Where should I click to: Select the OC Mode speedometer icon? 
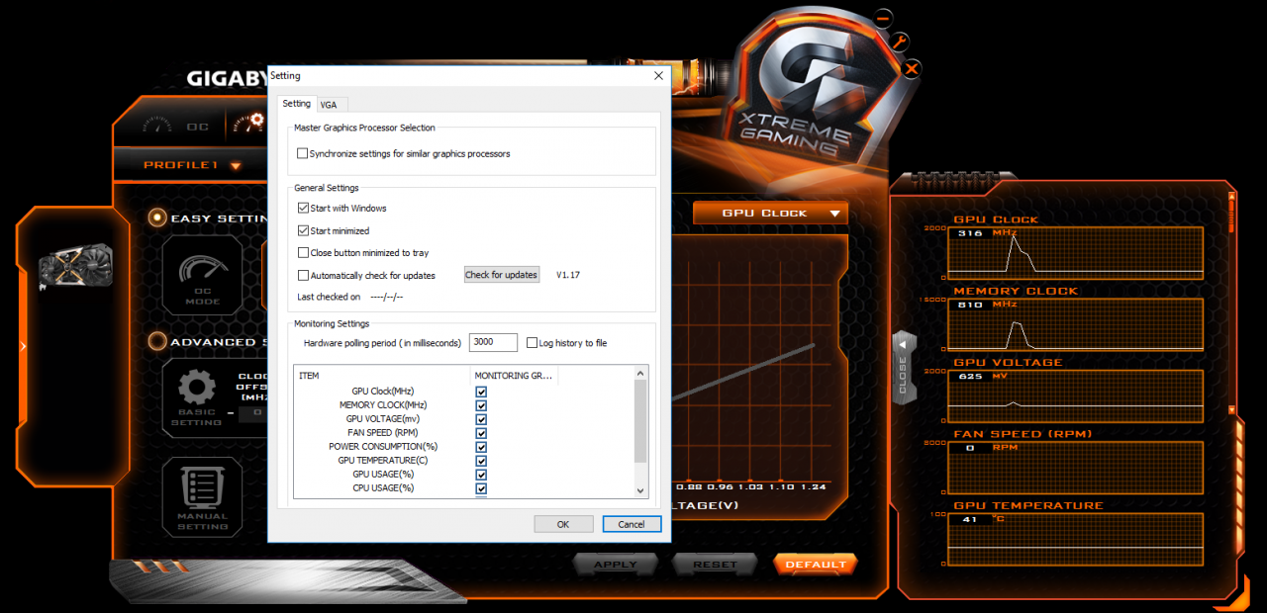click(202, 275)
